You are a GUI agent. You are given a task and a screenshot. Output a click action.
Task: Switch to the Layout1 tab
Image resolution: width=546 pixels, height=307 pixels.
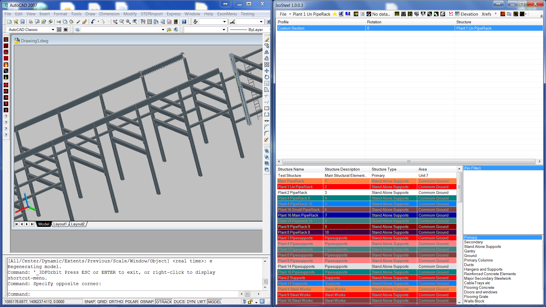pos(60,224)
